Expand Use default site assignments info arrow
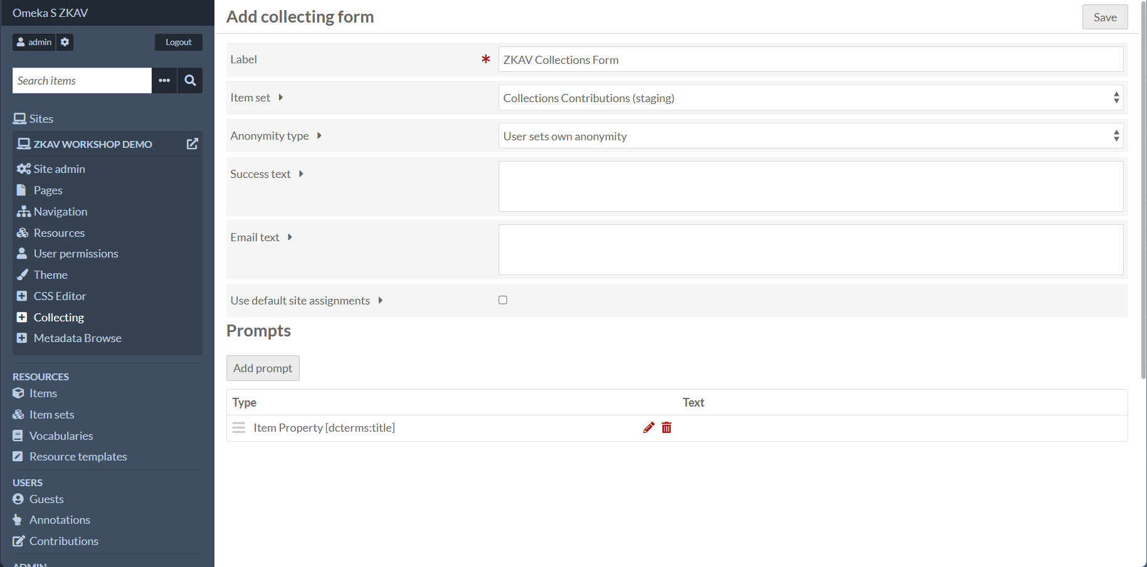The image size is (1147, 567). [x=380, y=301]
